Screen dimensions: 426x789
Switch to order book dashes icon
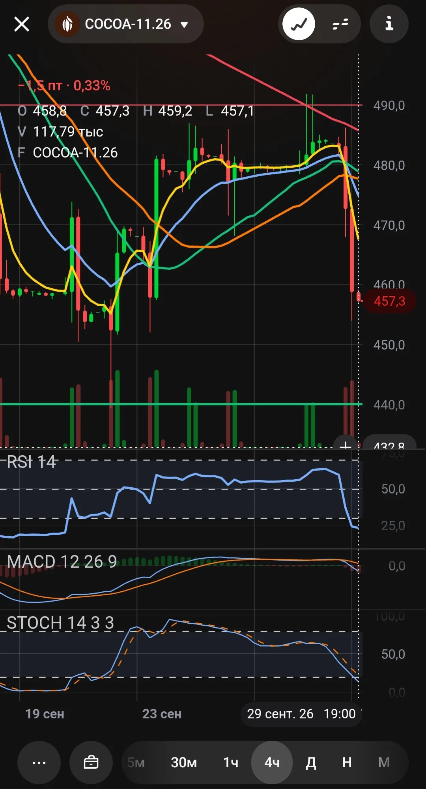pyautogui.click(x=340, y=24)
